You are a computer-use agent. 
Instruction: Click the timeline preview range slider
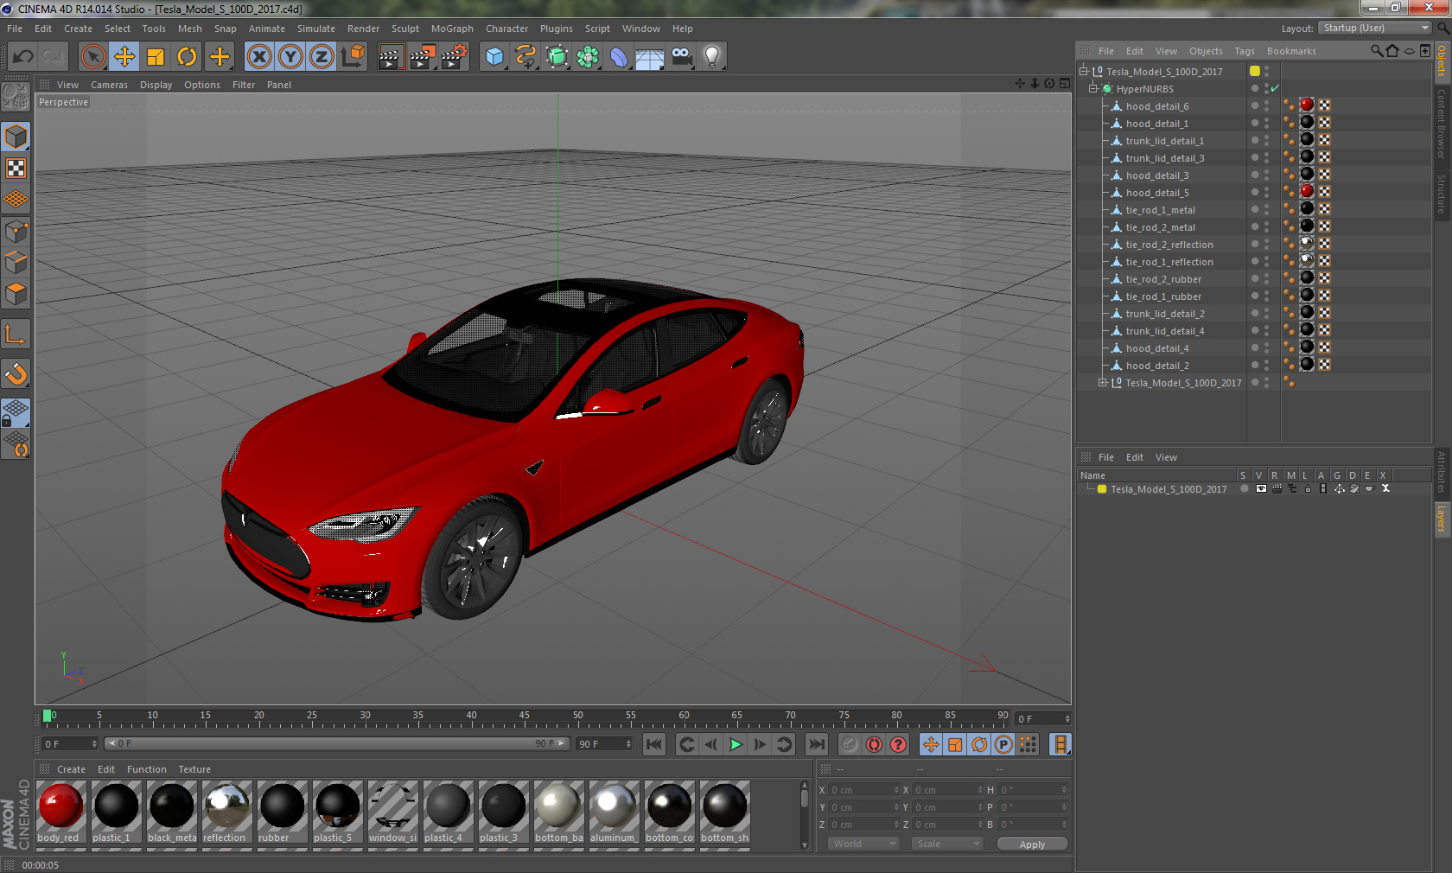tap(337, 743)
